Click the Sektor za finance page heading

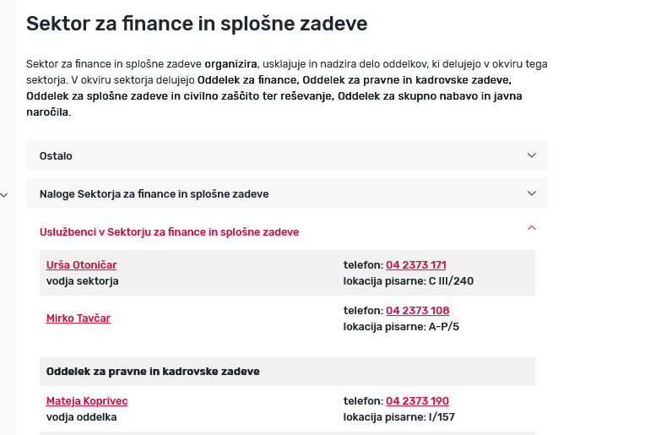coord(197,24)
